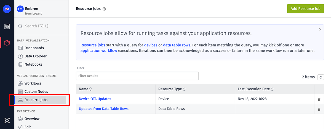This screenshot has width=331, height=129.
Task: Open Notebooks from the sidebar
Action: click(x=33, y=64)
